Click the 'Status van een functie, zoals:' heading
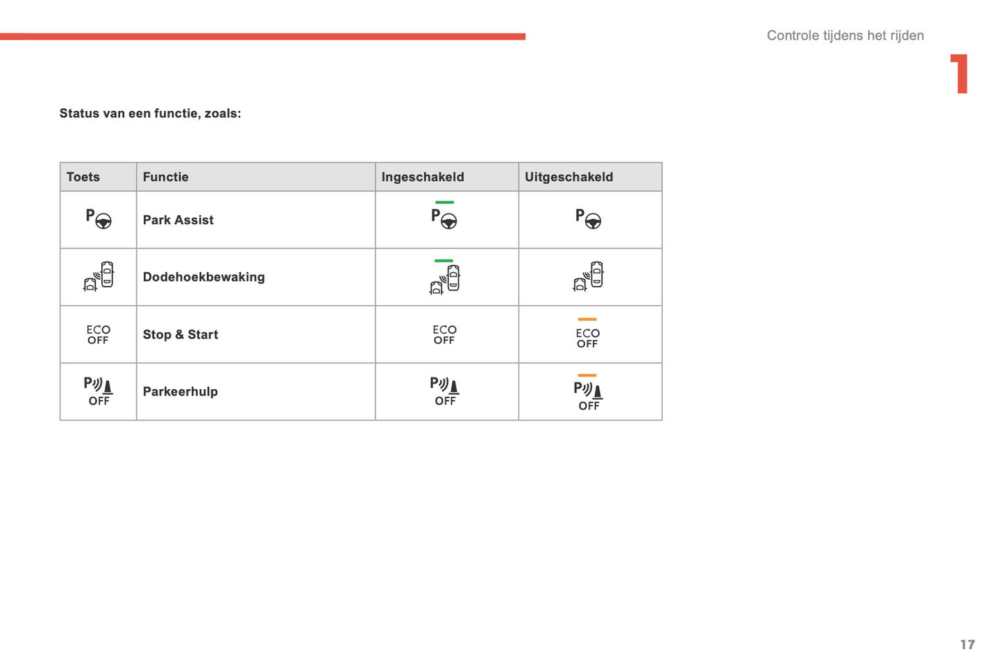 coord(150,113)
